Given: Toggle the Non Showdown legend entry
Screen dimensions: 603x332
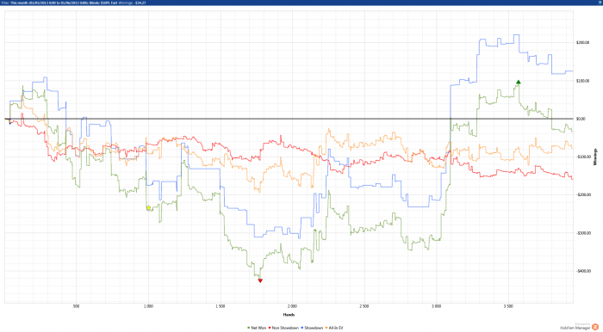Looking at the screenshot, I should 283,328.
